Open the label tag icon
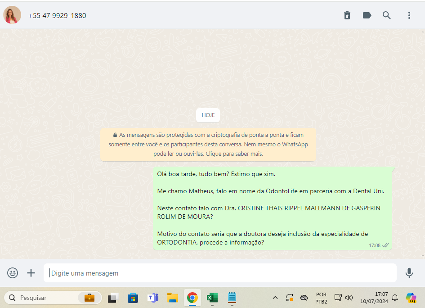This screenshot has height=308, width=425. coord(367,15)
